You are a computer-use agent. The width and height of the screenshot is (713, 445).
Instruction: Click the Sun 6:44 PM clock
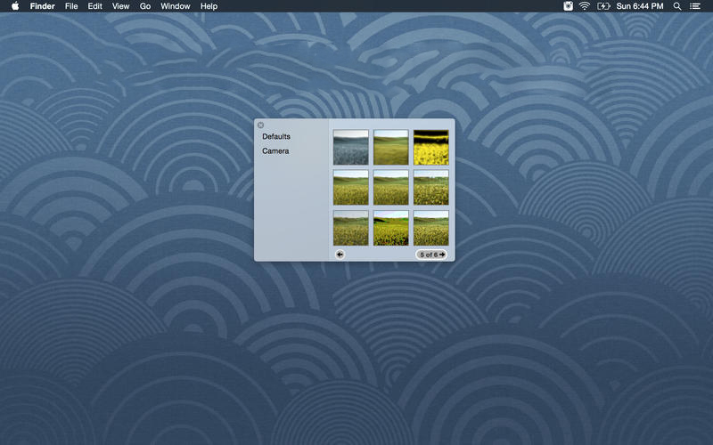click(x=642, y=6)
